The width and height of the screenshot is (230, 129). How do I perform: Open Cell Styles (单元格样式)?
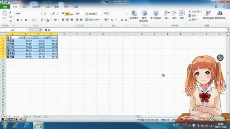click(x=156, y=16)
